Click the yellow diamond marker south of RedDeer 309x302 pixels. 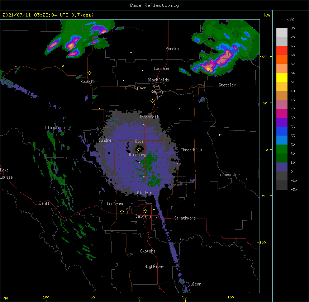[153, 101]
